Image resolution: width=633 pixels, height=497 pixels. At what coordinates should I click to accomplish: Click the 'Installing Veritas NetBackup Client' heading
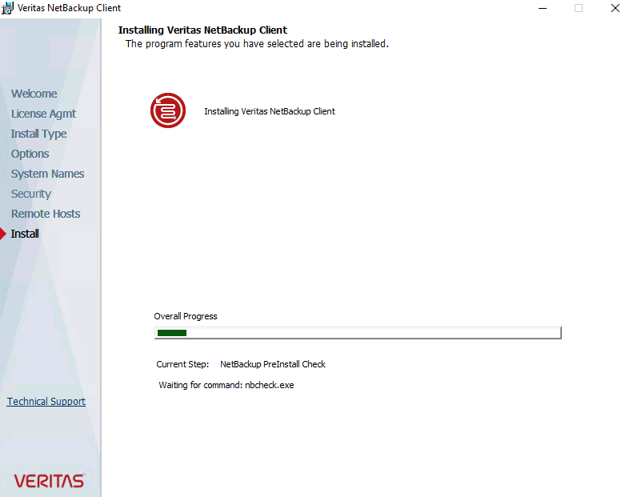point(202,30)
